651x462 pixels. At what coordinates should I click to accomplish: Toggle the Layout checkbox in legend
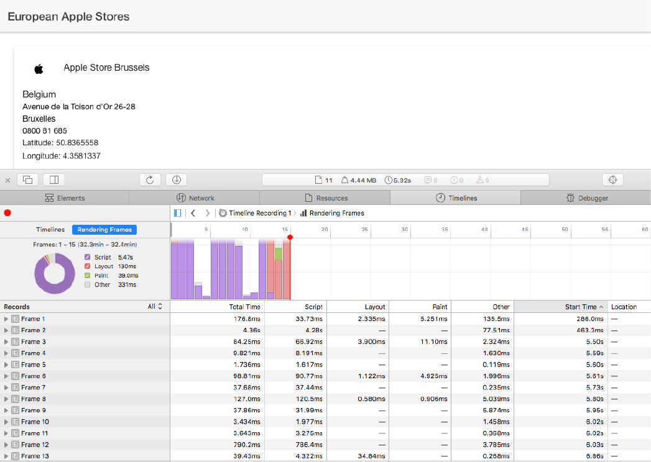tap(87, 266)
